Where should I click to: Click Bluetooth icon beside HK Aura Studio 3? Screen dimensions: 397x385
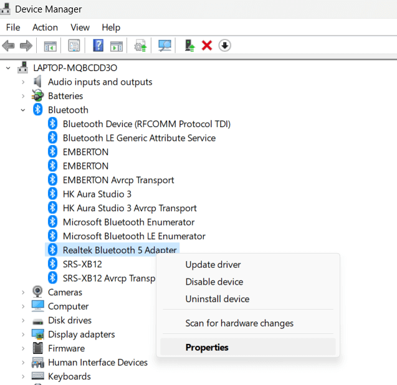coord(52,194)
